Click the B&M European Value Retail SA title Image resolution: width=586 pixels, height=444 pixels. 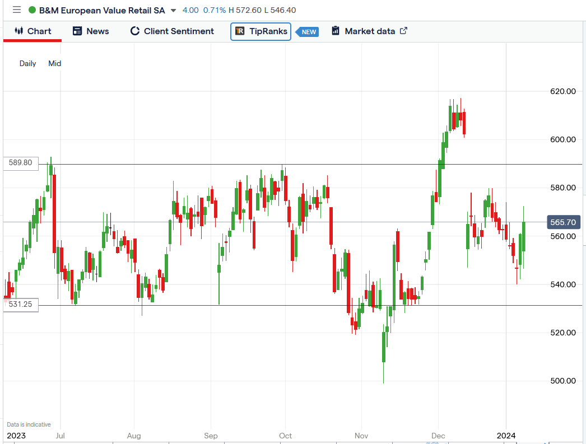coord(101,11)
